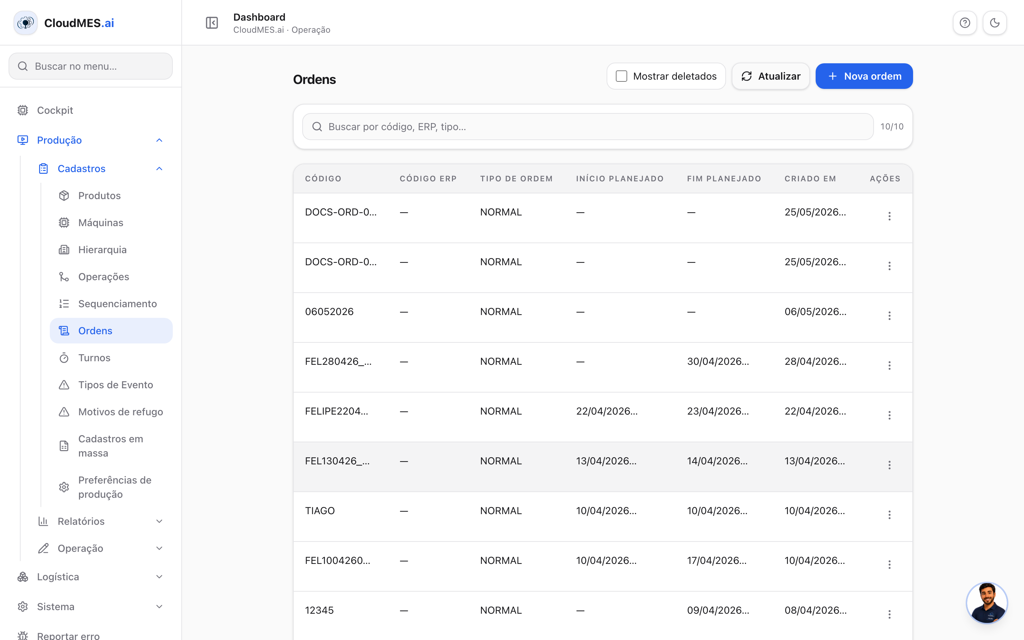This screenshot has height=640, width=1024.
Task: Click the 17/04/2026 planned end date
Action: pyautogui.click(x=717, y=560)
